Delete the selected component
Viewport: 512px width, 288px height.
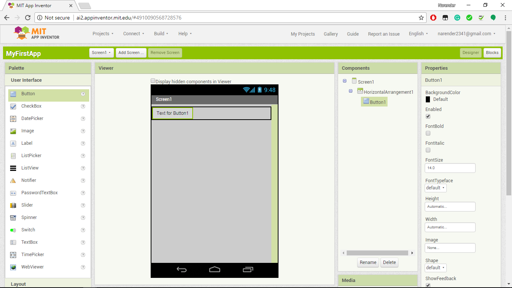click(x=389, y=262)
